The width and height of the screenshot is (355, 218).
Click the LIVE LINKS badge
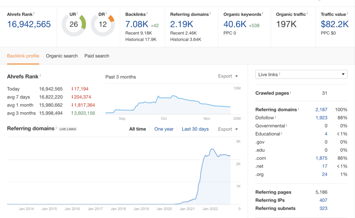tap(68, 129)
